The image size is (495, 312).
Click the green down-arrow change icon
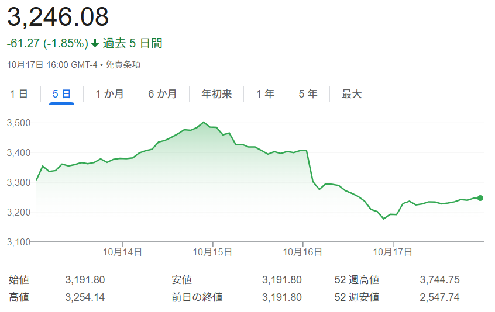95,44
